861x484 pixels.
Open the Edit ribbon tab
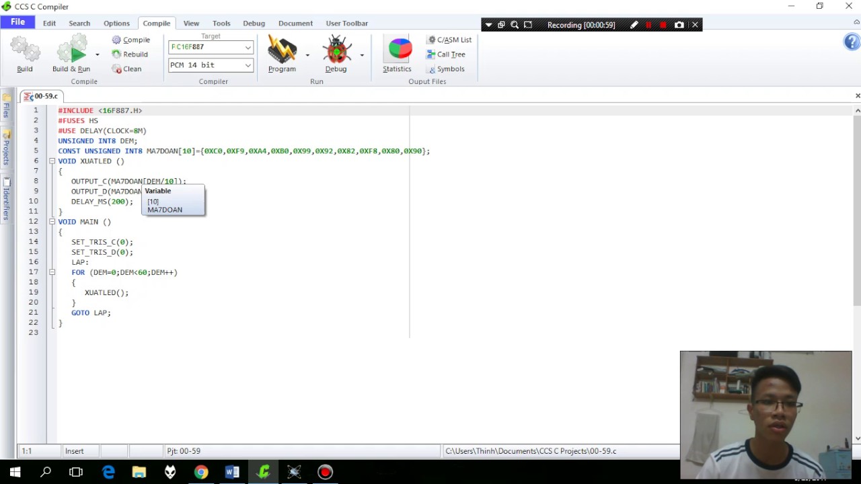(49, 23)
